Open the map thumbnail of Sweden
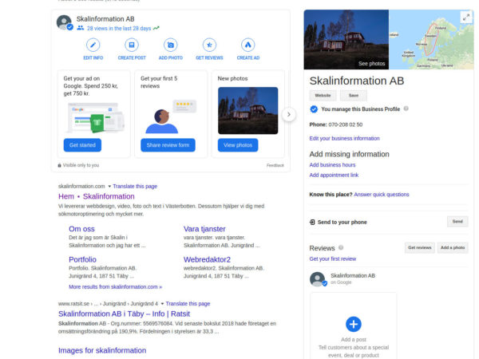Screen dimensions: 479x359 click(x=431, y=39)
